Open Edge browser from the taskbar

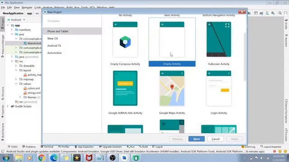tap(54, 158)
